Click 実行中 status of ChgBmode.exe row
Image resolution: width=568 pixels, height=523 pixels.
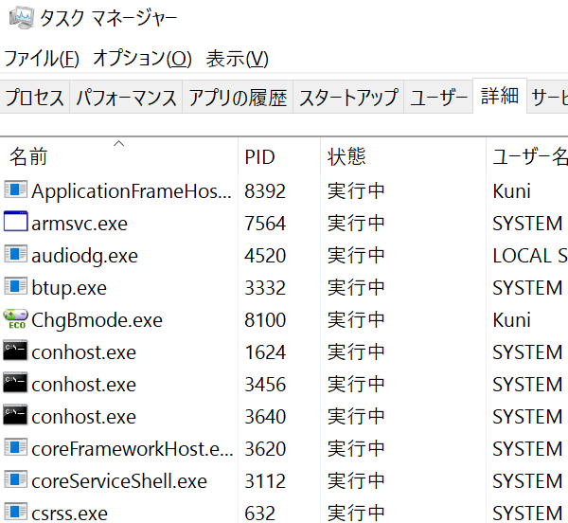click(356, 320)
